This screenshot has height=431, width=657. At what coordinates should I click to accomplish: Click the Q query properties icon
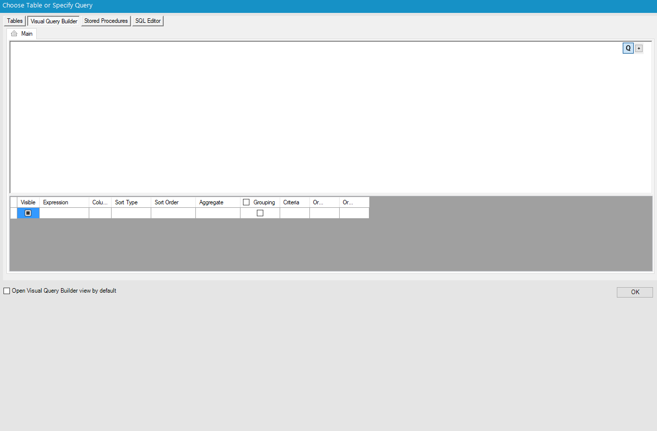[628, 48]
